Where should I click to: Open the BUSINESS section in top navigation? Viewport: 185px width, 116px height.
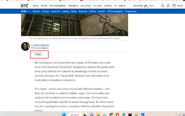(x=73, y=6)
